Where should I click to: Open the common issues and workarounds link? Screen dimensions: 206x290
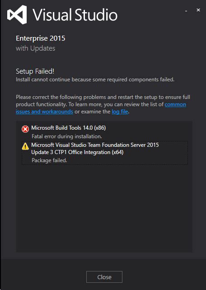click(x=101, y=108)
